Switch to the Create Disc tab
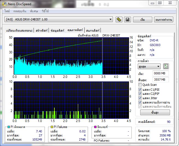This screenshot has height=146, width=179. click(42, 31)
